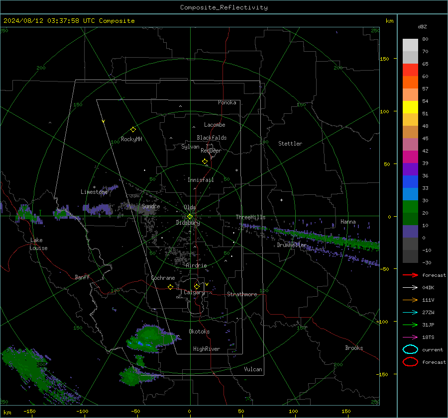The height and width of the screenshot is (418, 448).
Task: Click the dark orange swatch between 60 and 57
Action: click(x=410, y=83)
